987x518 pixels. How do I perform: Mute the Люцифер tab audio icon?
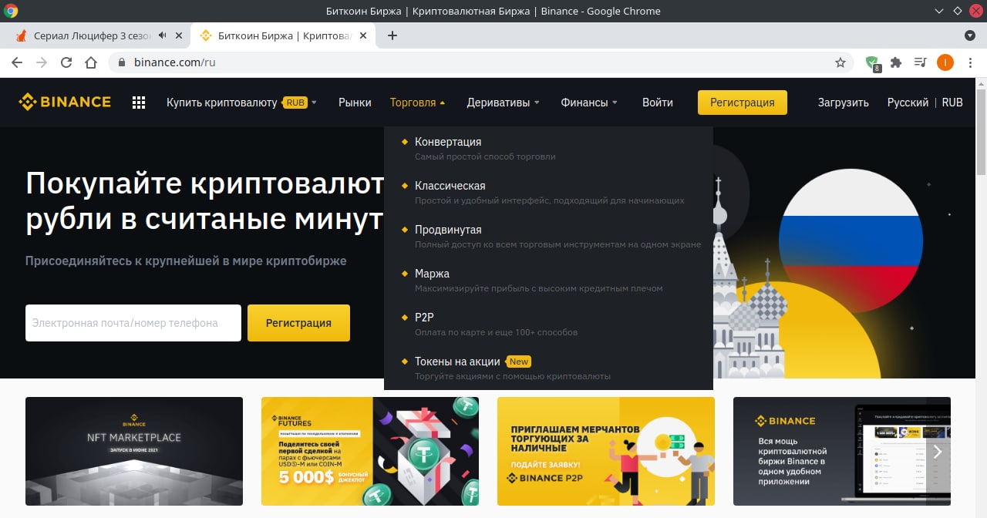(163, 35)
